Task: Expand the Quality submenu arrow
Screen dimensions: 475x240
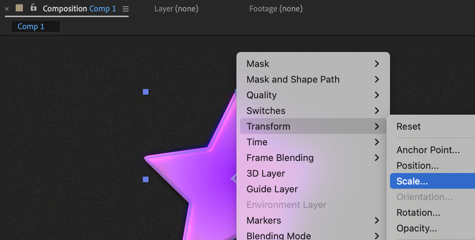Action: click(376, 95)
